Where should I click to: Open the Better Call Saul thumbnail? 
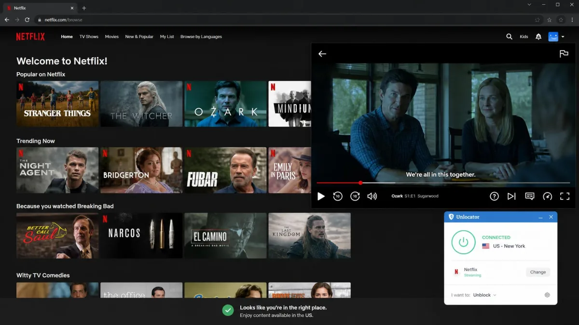click(57, 235)
